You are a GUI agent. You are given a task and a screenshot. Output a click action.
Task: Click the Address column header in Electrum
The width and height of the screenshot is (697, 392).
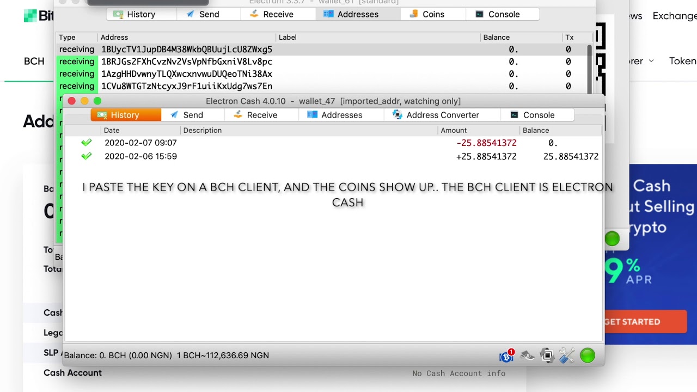point(187,38)
